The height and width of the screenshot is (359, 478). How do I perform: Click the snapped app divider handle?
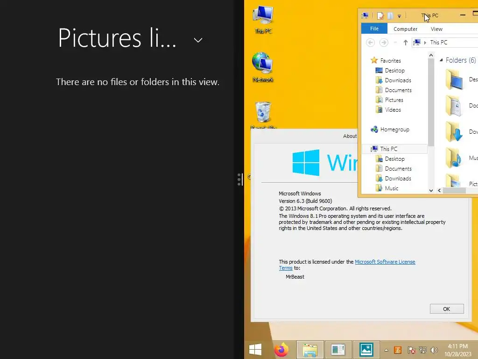[x=239, y=179]
